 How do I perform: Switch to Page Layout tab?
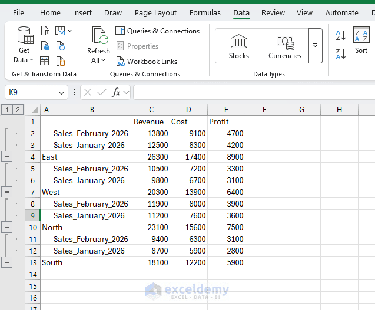coord(155,13)
